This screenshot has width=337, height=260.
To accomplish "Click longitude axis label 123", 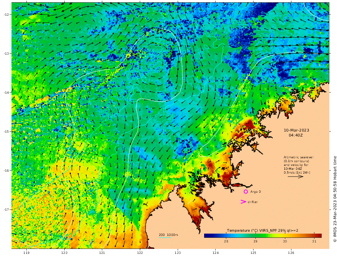I will [178, 253].
